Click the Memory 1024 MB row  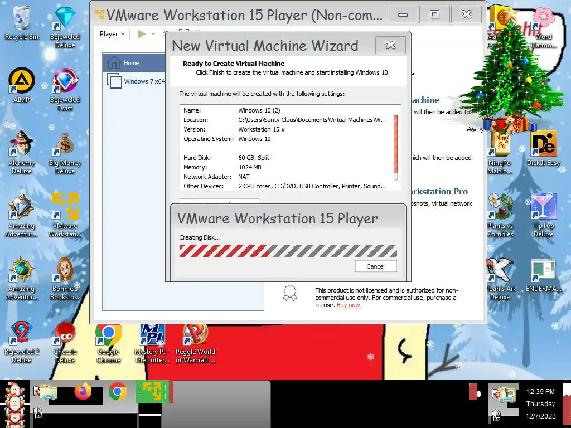tap(285, 167)
